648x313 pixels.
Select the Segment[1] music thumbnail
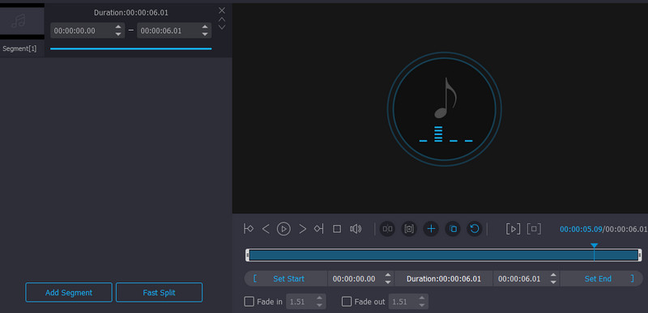click(x=22, y=20)
